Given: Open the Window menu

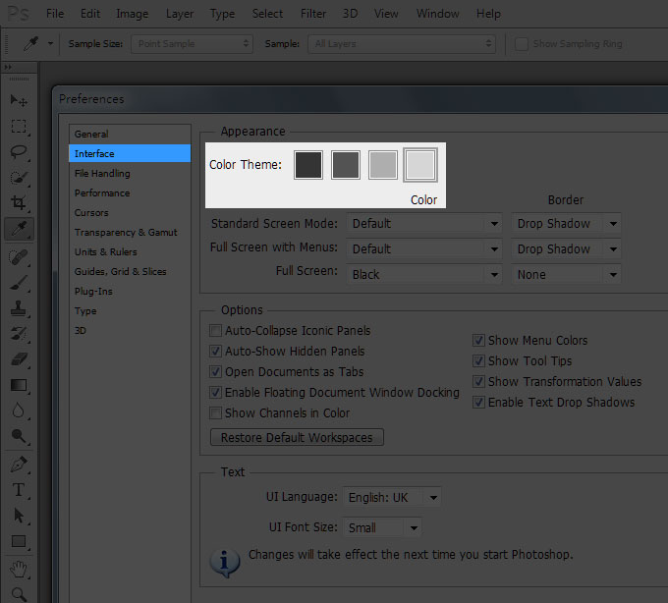Looking at the screenshot, I should [x=437, y=14].
